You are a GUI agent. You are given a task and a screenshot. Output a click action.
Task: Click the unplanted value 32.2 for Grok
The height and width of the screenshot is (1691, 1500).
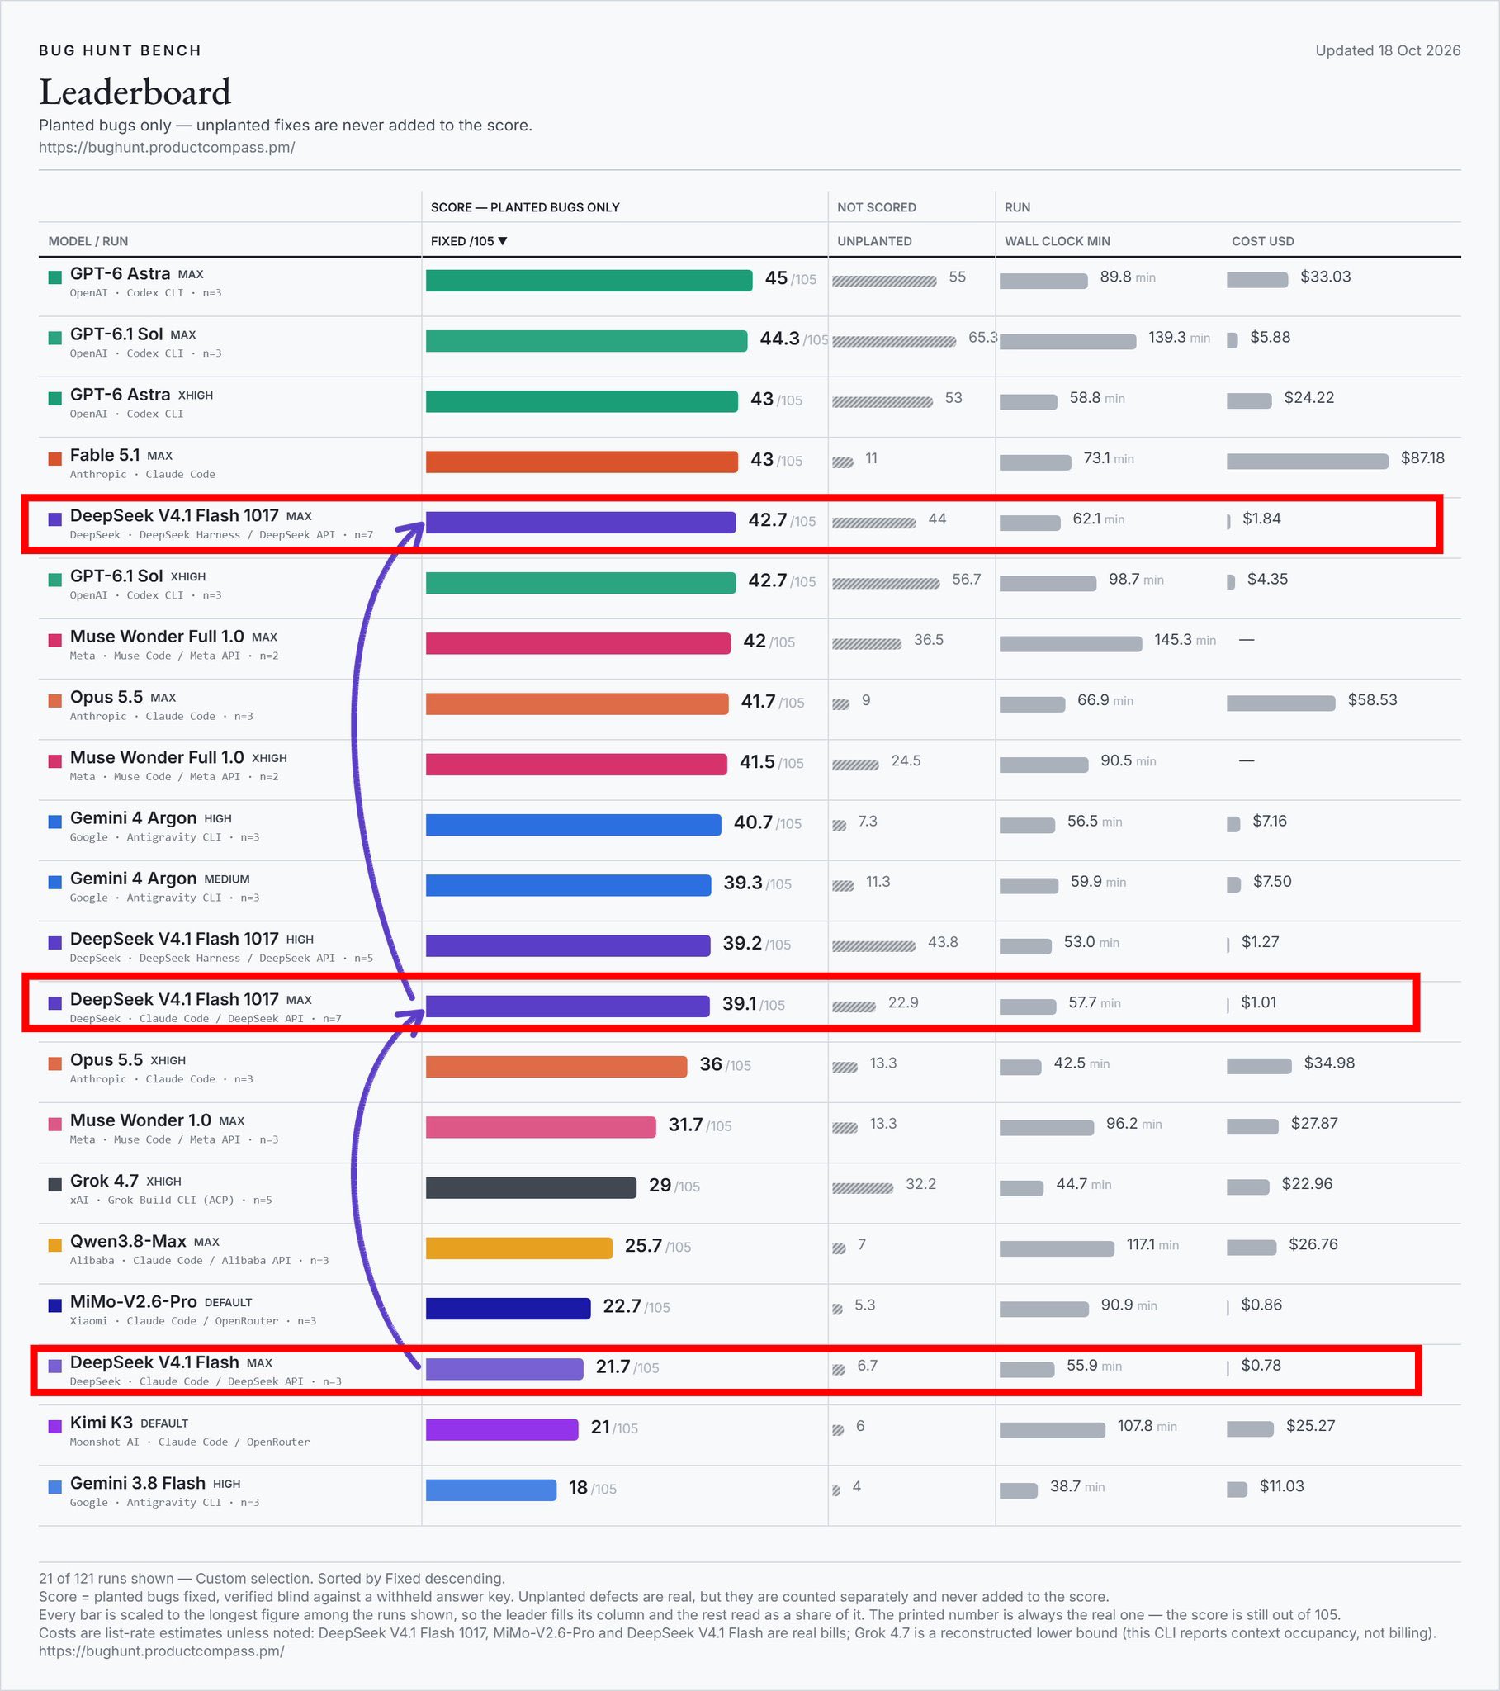click(x=920, y=1184)
